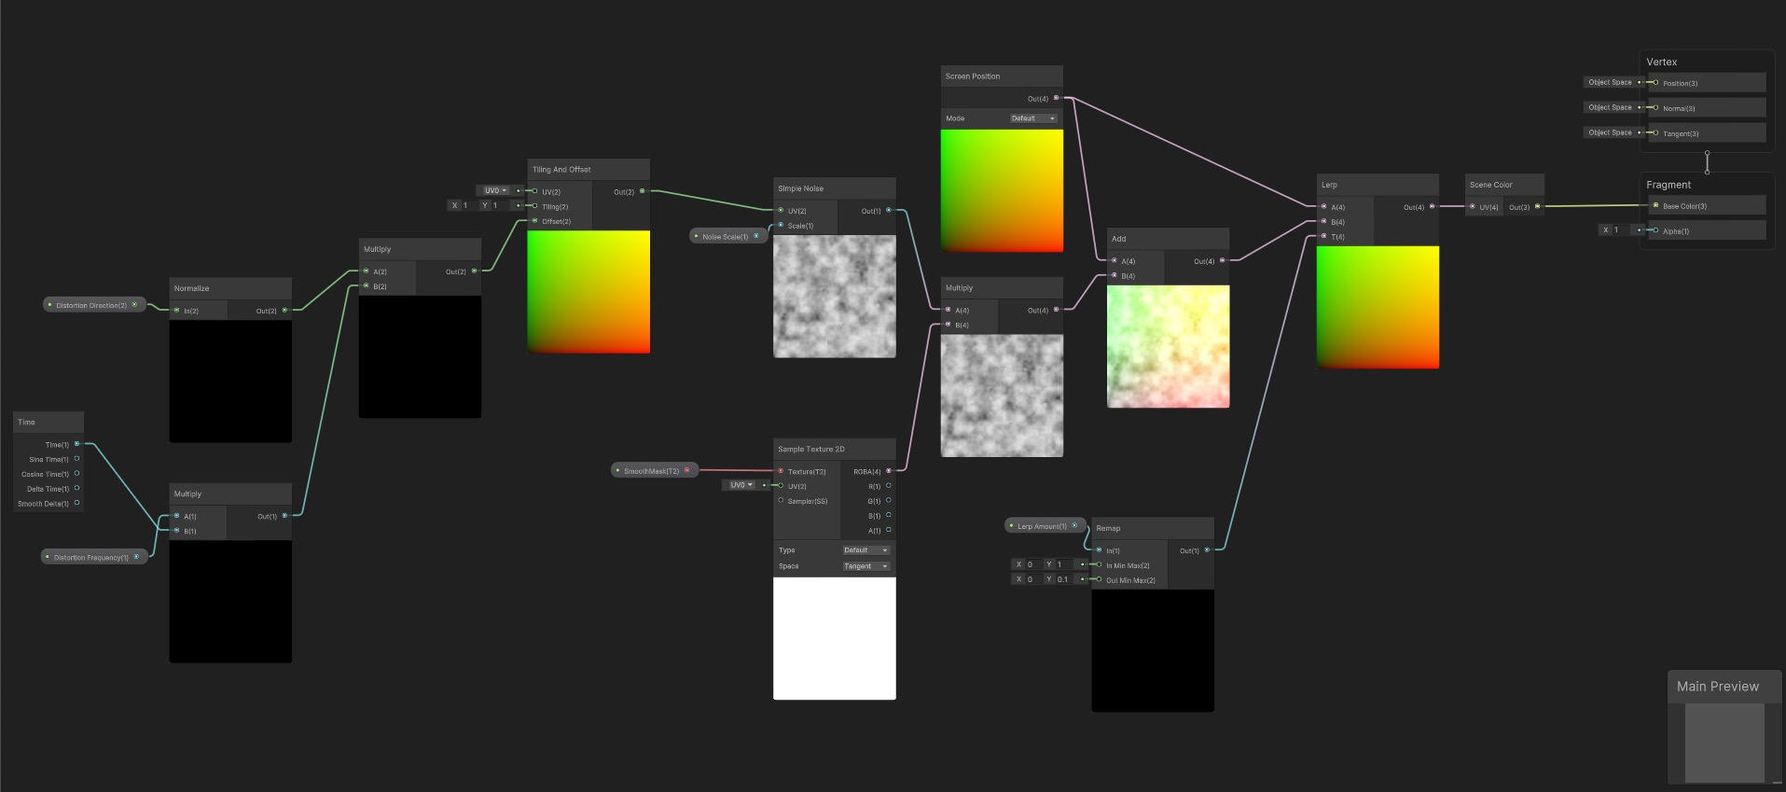Viewport: 1786px width, 792px height.
Task: Open the Object Space dropdown for Position(3)
Action: point(1611,82)
